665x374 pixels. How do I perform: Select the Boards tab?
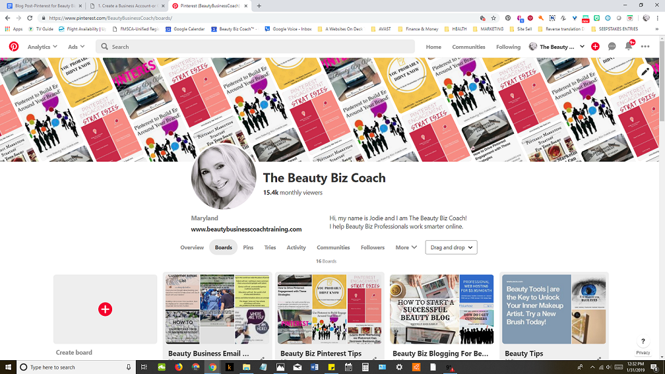pyautogui.click(x=224, y=247)
